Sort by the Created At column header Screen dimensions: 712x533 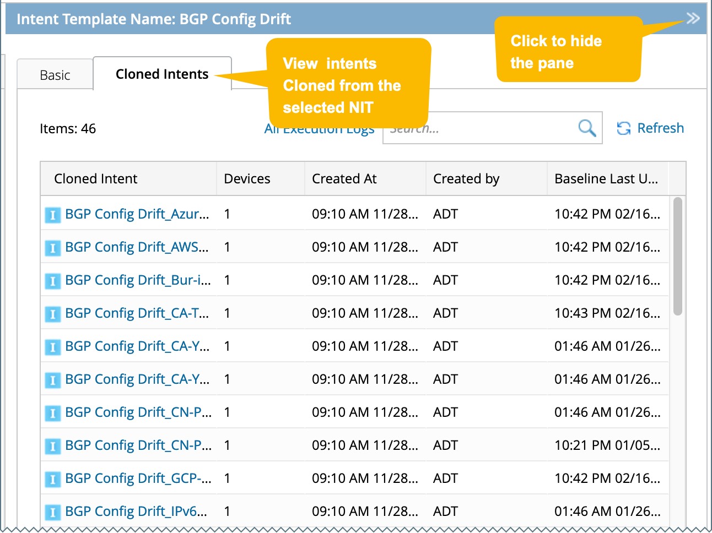[344, 179]
